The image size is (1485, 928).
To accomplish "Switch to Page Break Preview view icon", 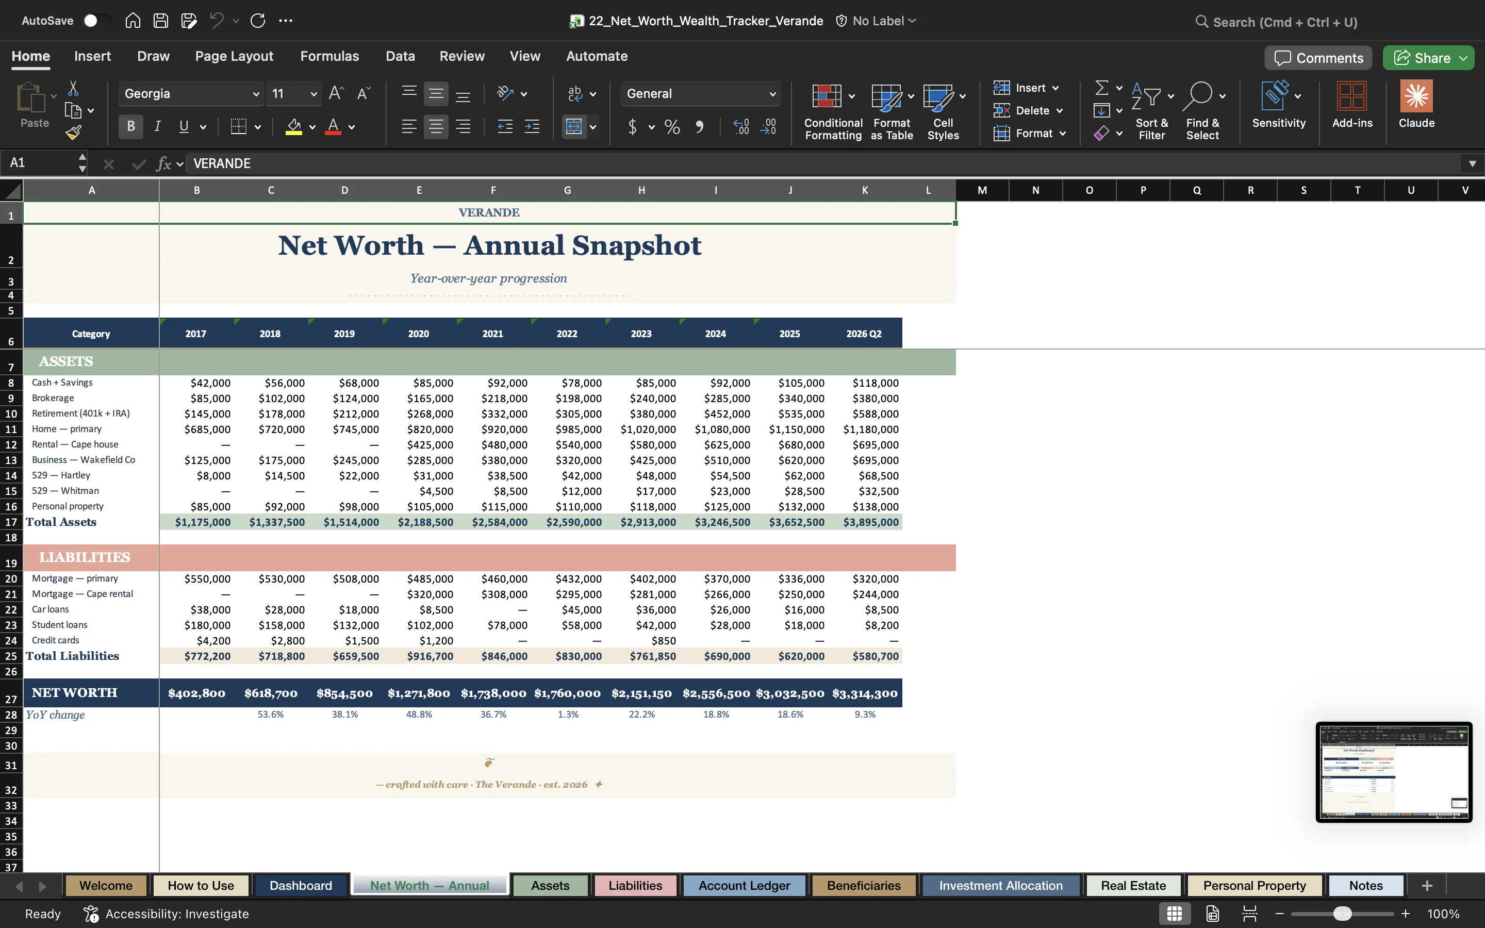I will click(1249, 913).
